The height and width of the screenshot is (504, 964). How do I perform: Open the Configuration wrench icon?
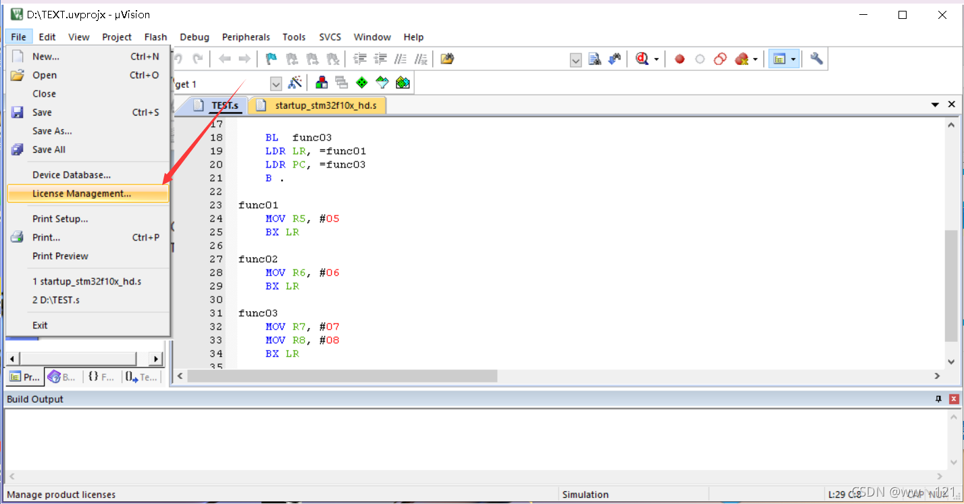[x=816, y=59]
